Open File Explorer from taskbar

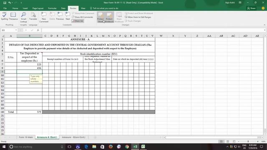tap(94, 147)
